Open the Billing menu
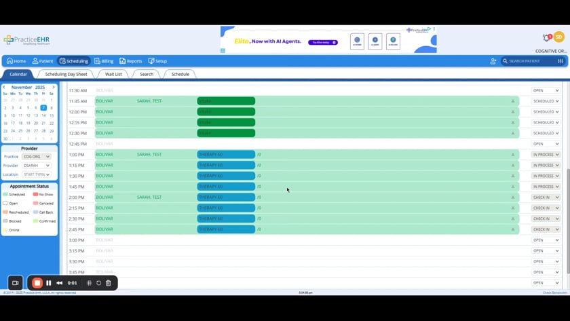The width and height of the screenshot is (570, 321). 104,61
